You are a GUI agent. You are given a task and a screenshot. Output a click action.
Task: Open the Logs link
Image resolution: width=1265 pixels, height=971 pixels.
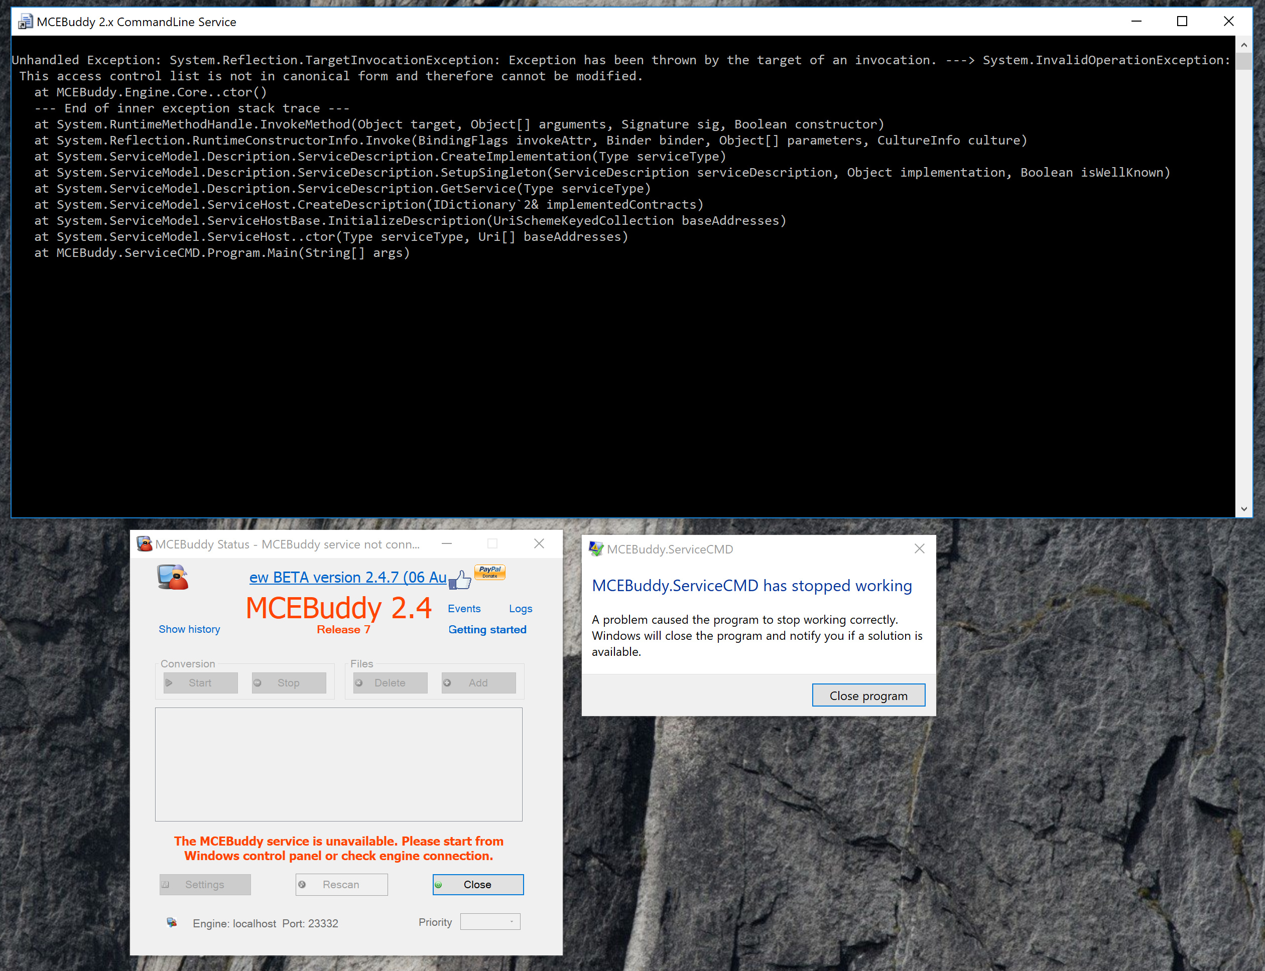click(521, 608)
